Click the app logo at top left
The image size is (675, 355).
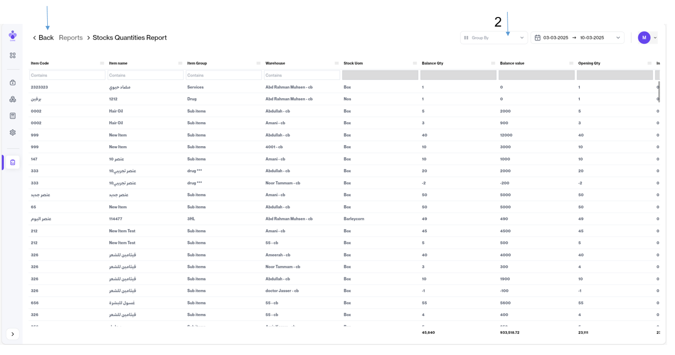click(x=13, y=36)
